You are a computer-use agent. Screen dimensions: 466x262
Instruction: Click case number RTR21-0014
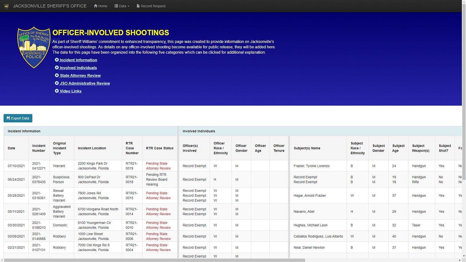click(132, 211)
